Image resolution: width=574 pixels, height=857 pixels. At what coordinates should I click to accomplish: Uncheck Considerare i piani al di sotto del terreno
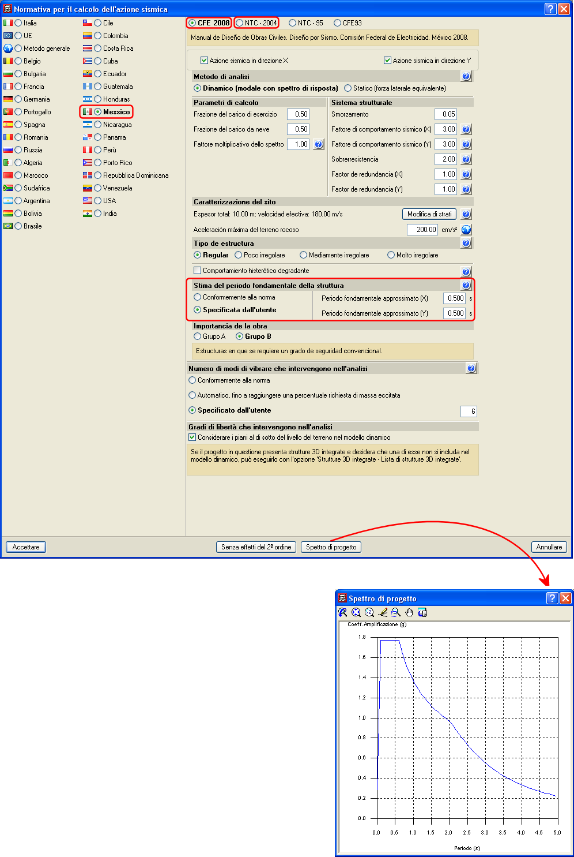click(x=192, y=437)
